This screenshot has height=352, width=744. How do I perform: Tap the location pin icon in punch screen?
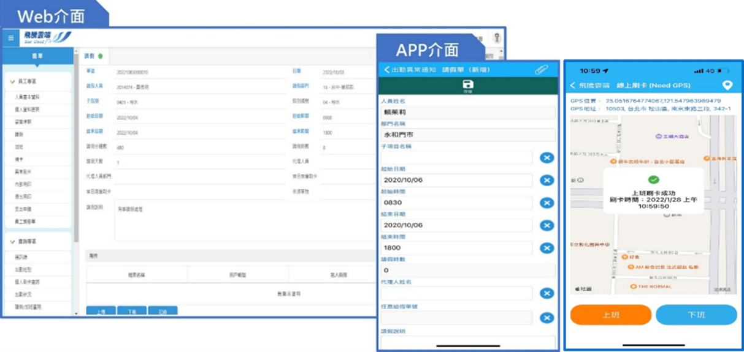727,86
